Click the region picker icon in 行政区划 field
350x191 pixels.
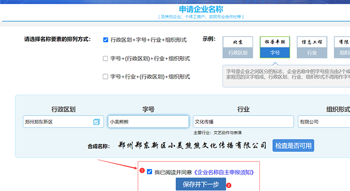pos(97,122)
